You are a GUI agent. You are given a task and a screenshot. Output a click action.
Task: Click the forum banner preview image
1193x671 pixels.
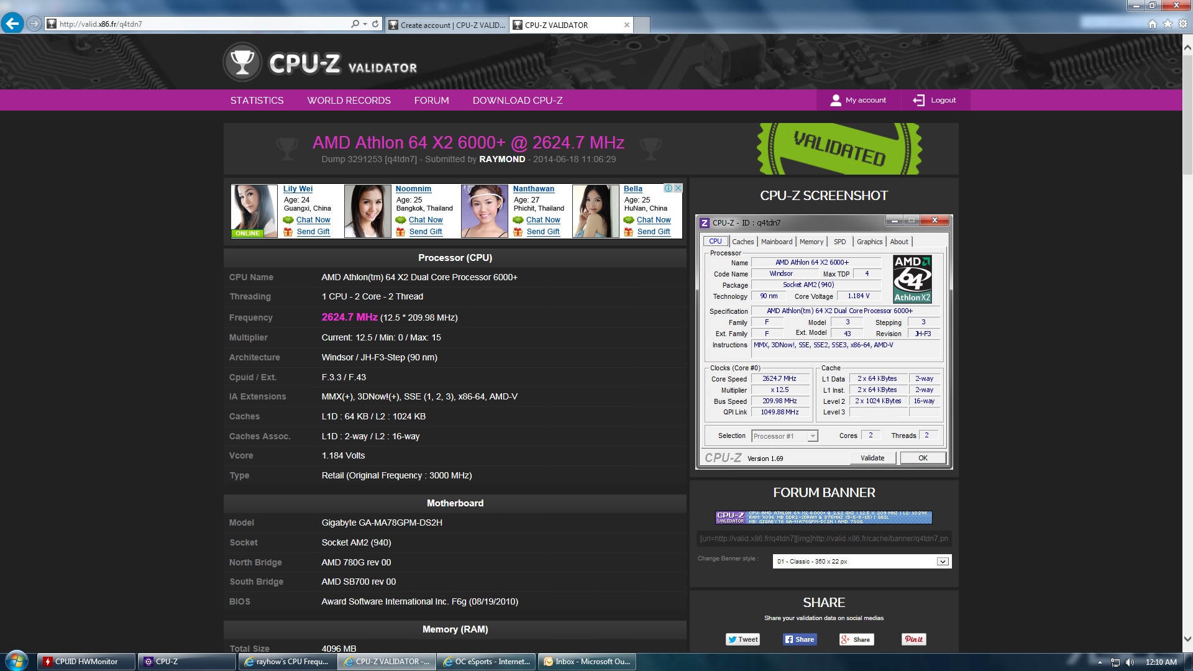click(824, 518)
